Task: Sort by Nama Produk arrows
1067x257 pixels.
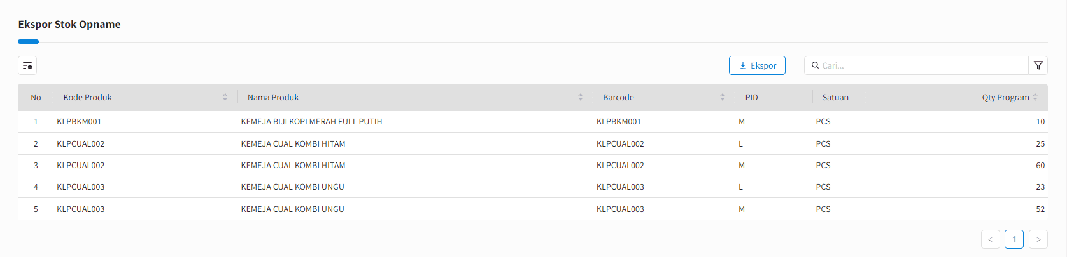Action: (581, 97)
